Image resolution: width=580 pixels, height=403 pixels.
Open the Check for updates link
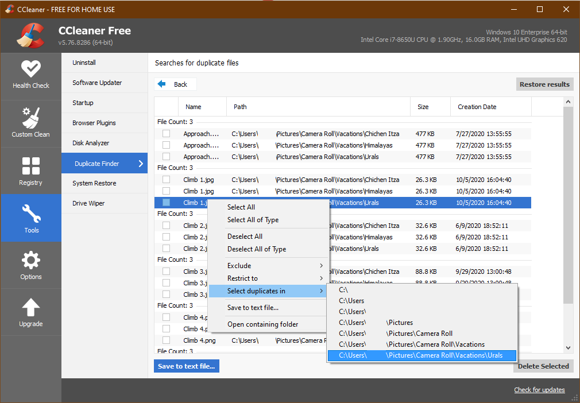click(539, 390)
